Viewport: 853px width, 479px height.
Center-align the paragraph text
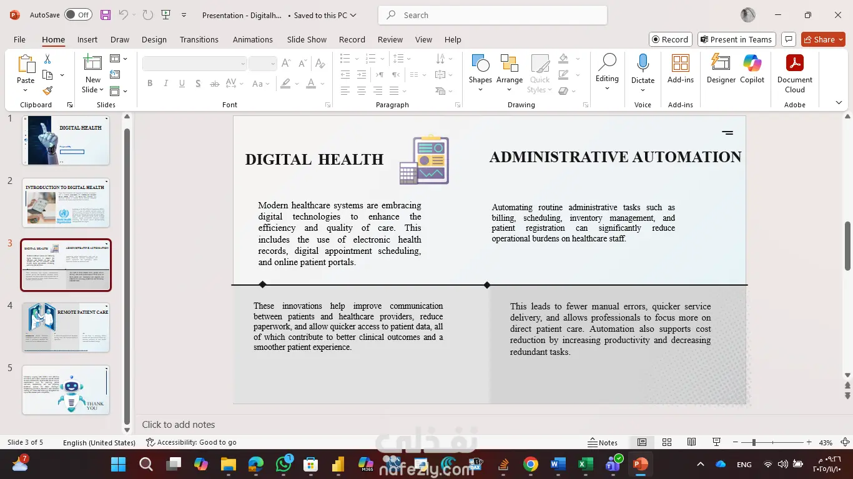tap(361, 91)
